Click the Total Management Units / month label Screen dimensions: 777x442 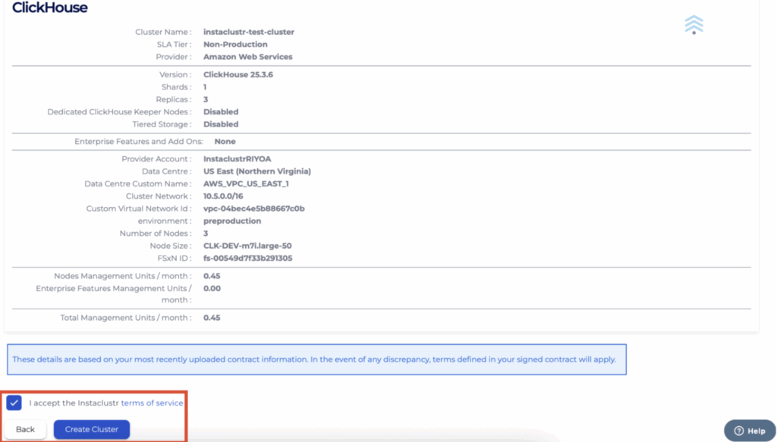pyautogui.click(x=126, y=318)
